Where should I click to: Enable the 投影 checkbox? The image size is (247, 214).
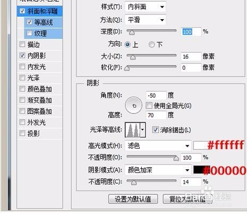(22, 133)
